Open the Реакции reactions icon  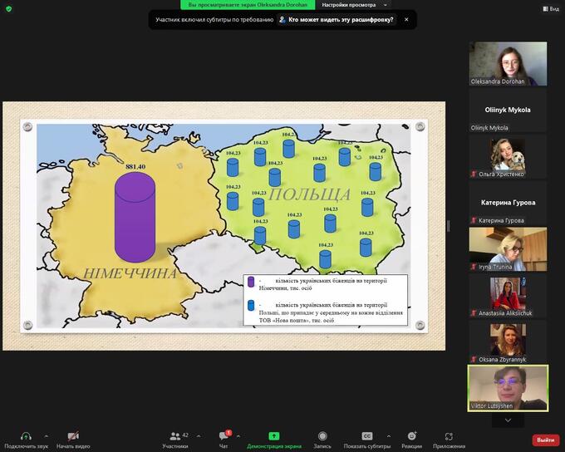[411, 435]
